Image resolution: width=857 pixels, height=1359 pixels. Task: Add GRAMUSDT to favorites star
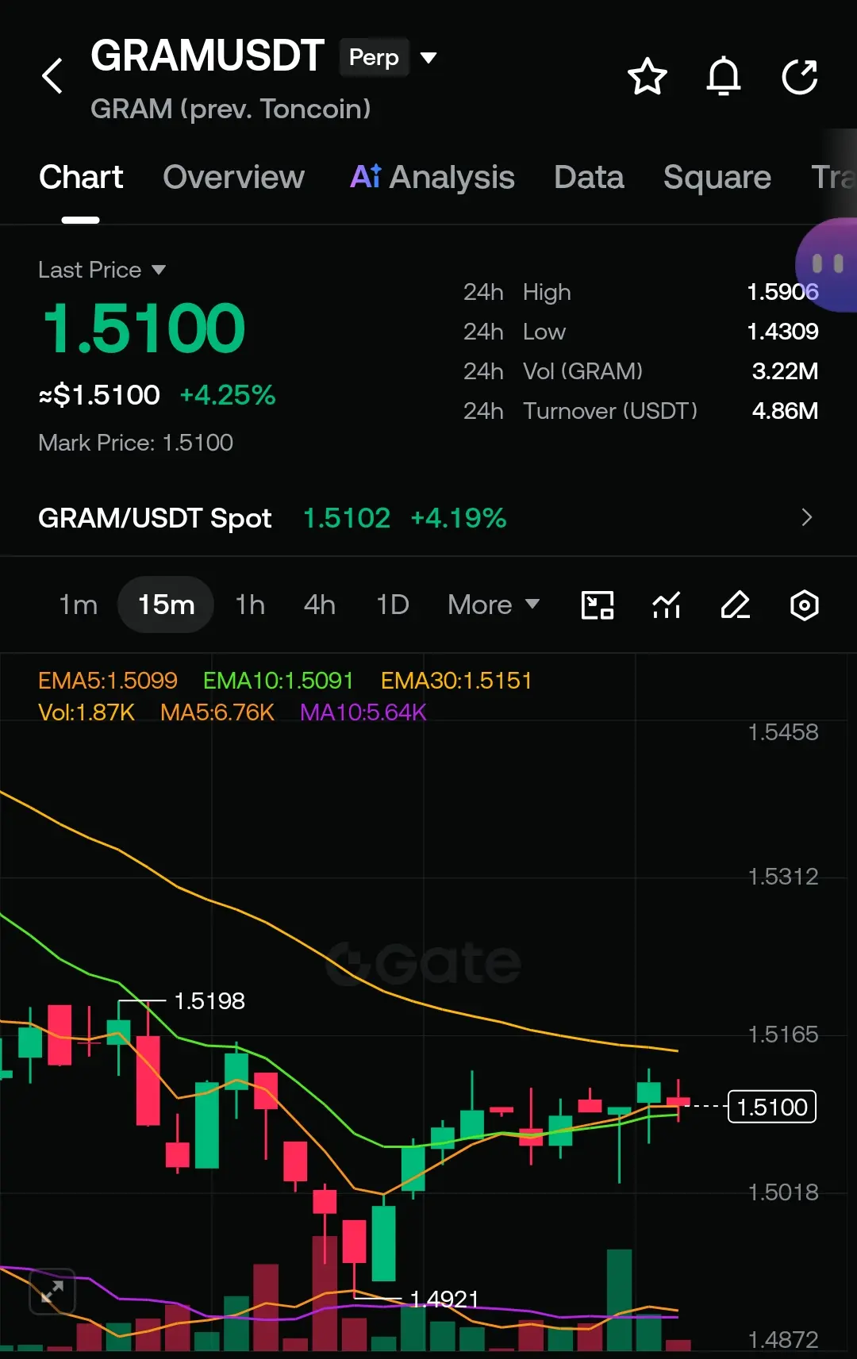click(648, 76)
